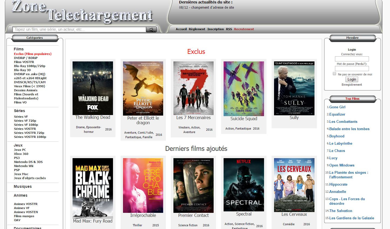Open Boyhood in Top Films
390x229 pixels.
tap(337, 136)
